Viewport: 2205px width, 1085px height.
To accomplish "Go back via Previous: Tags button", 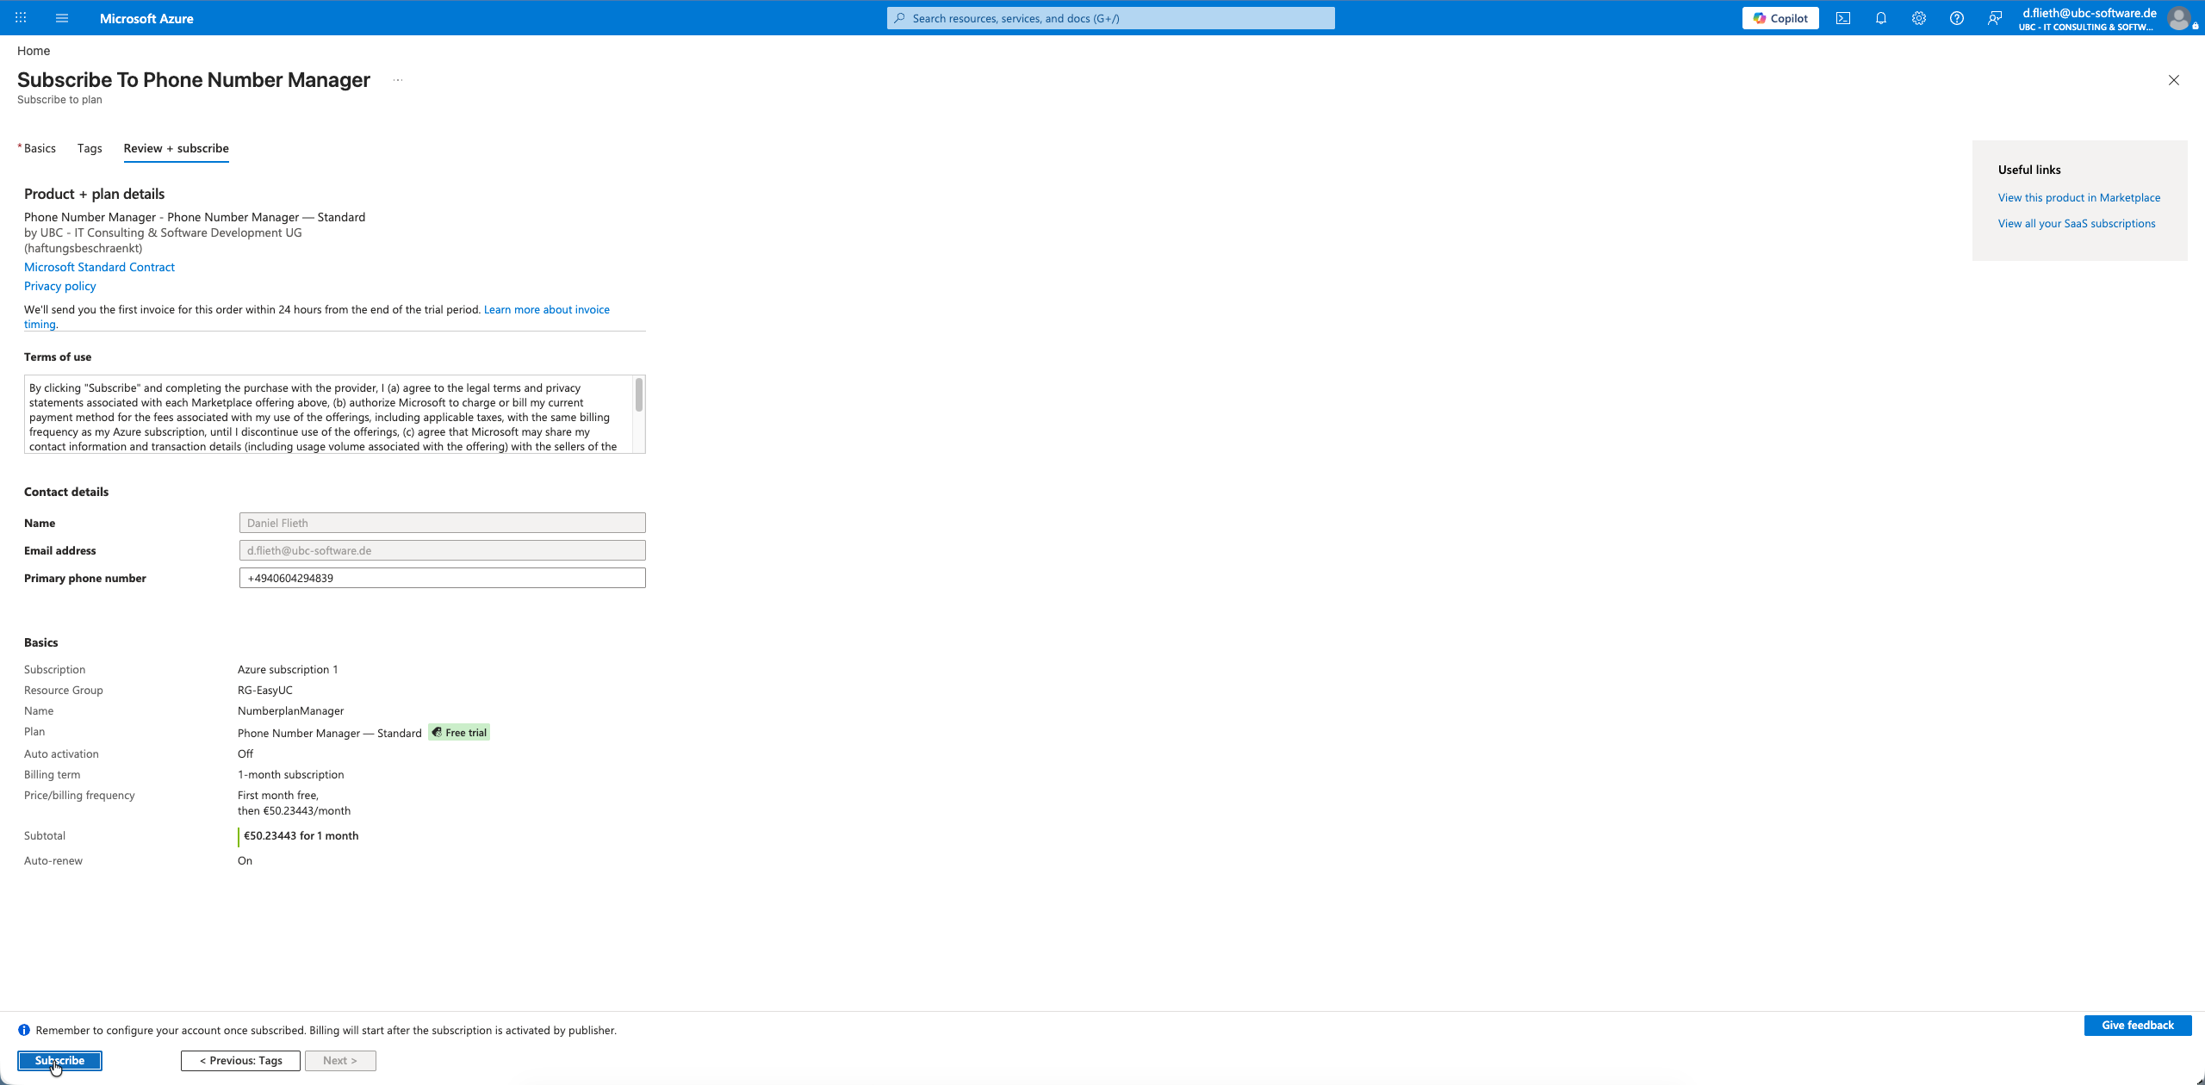I will point(241,1061).
